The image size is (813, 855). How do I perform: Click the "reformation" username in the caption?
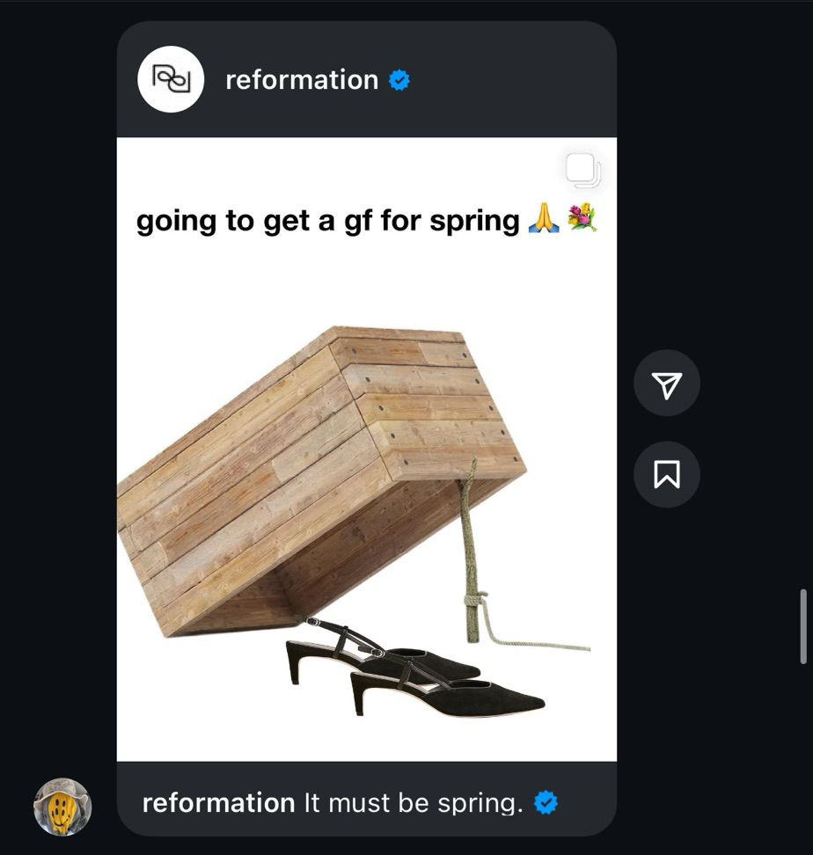coord(218,802)
